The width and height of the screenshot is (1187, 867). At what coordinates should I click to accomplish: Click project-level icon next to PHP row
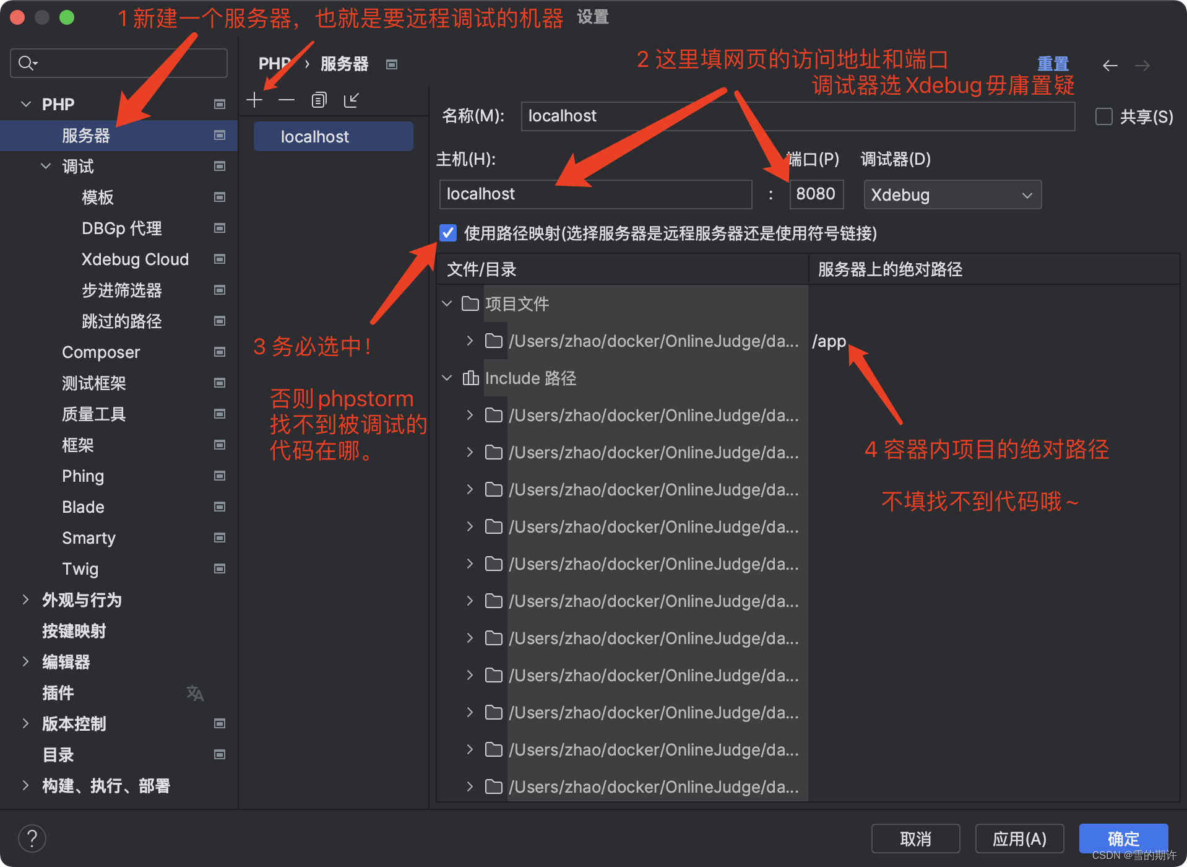point(219,104)
